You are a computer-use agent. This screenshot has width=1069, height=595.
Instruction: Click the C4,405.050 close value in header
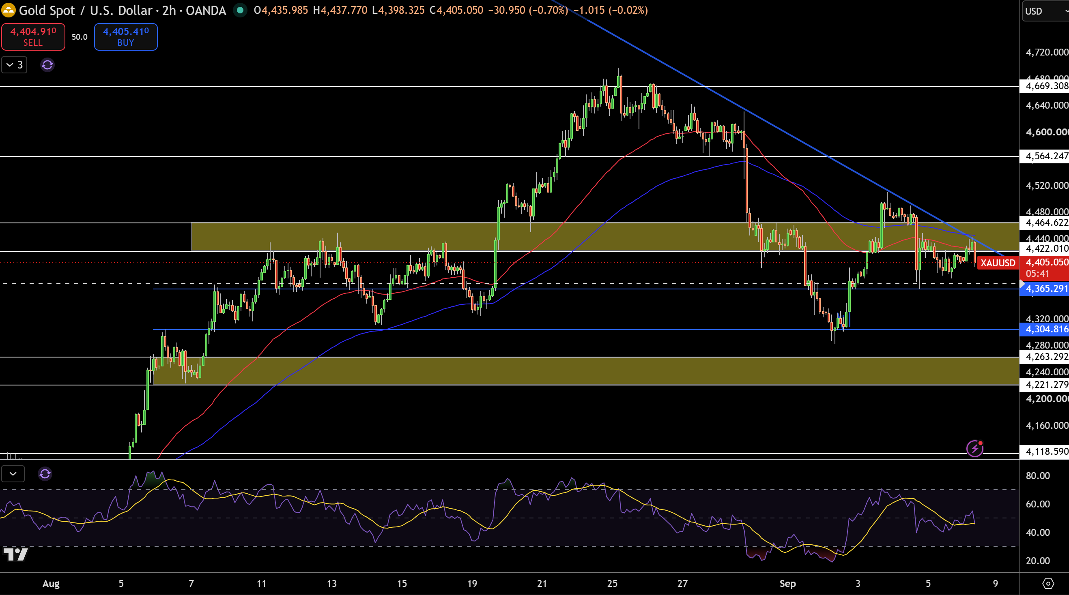point(456,11)
